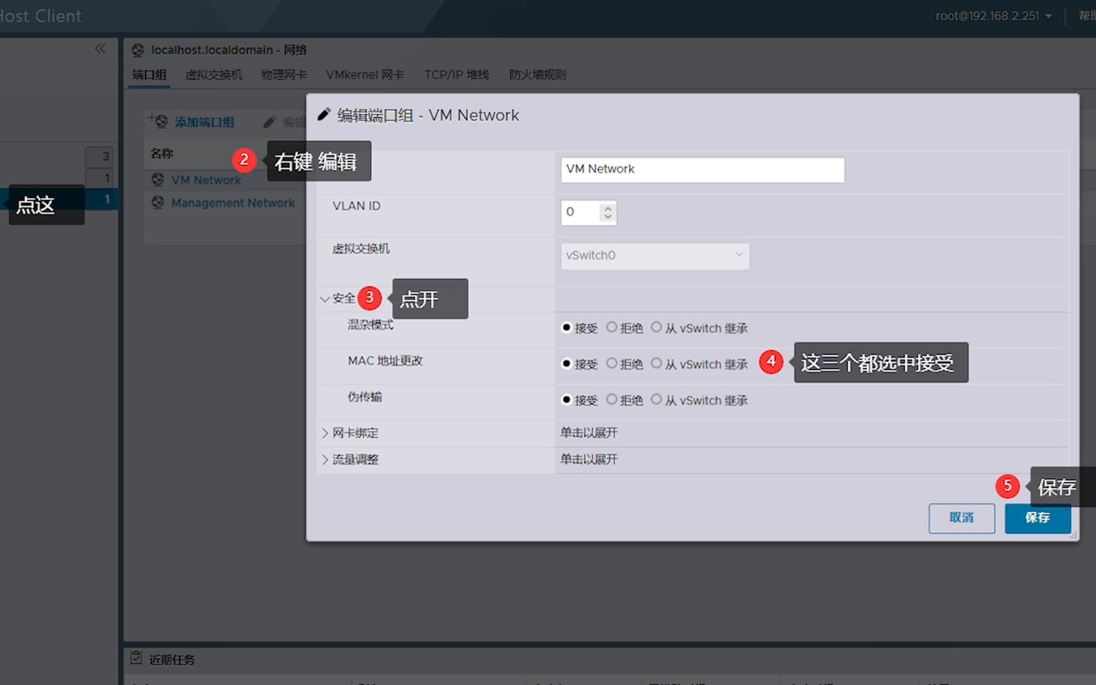Select inherit from vSwitch for forged transmits

[x=656, y=400]
